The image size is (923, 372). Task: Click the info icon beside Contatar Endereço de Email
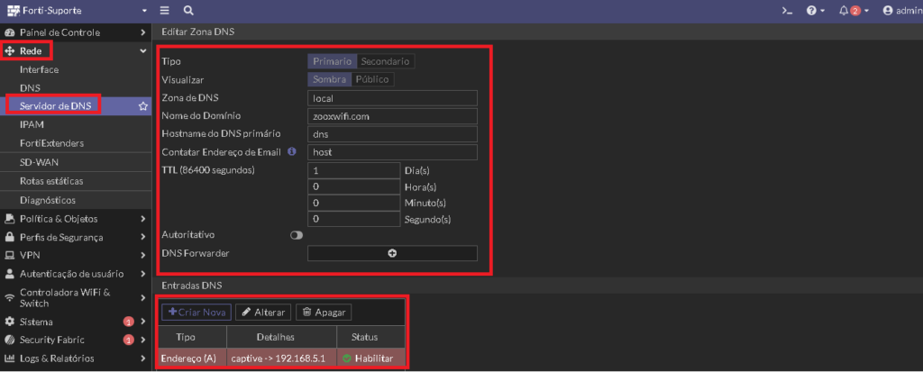tap(291, 152)
